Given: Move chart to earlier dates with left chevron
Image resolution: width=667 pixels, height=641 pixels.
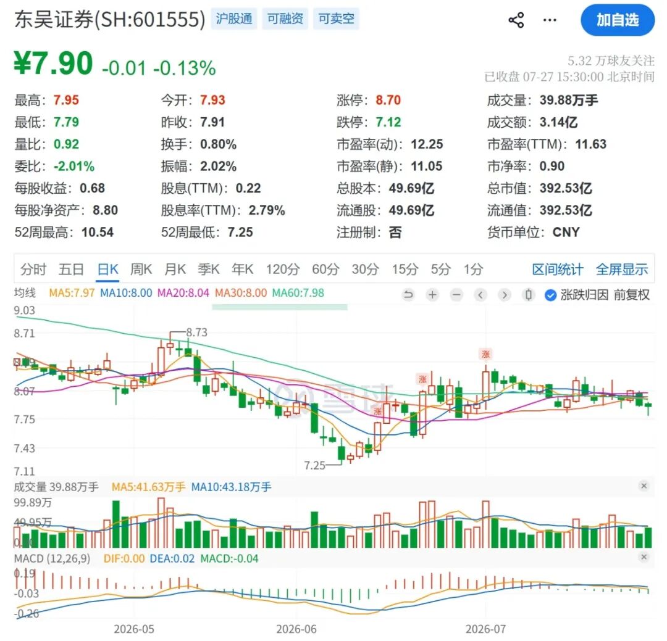Looking at the screenshot, I should click(480, 294).
